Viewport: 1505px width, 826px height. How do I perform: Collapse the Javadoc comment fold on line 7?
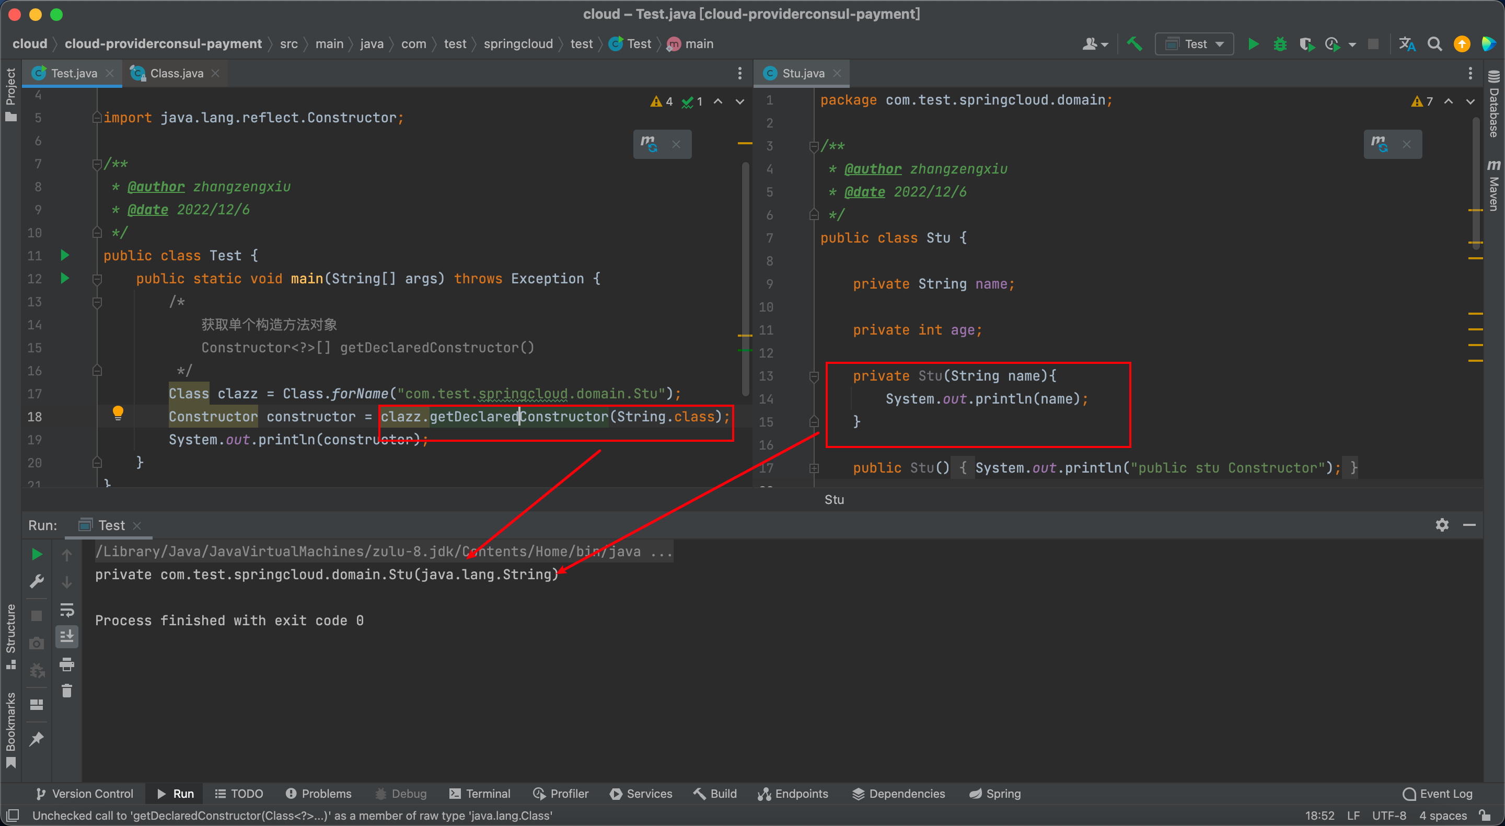tap(97, 164)
